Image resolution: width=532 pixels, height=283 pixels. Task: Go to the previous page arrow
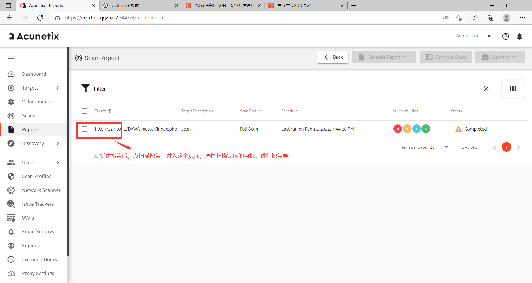pos(495,147)
